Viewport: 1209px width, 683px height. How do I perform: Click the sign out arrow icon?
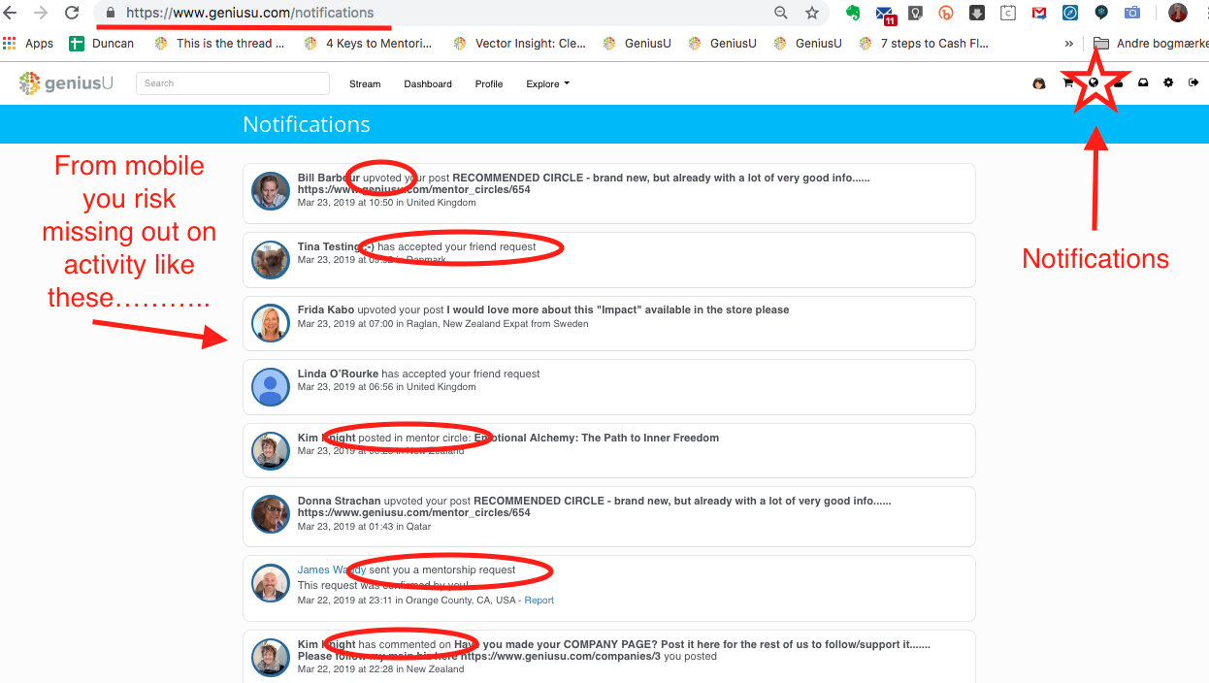[x=1193, y=83]
